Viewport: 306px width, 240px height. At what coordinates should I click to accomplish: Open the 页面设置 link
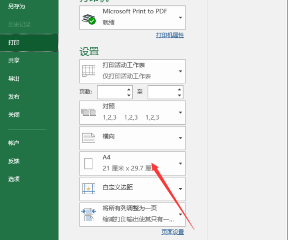[173, 232]
